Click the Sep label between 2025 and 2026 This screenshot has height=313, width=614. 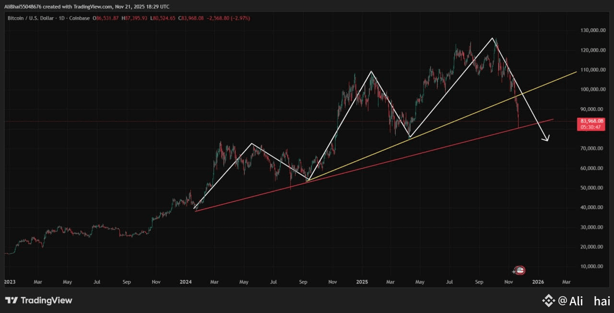pyautogui.click(x=479, y=282)
